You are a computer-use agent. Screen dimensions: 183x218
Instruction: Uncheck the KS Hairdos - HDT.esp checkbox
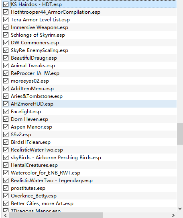(x=6, y=4)
